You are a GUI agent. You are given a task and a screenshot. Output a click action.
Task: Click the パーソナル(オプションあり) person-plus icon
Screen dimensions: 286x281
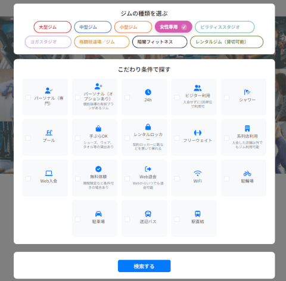click(x=98, y=86)
